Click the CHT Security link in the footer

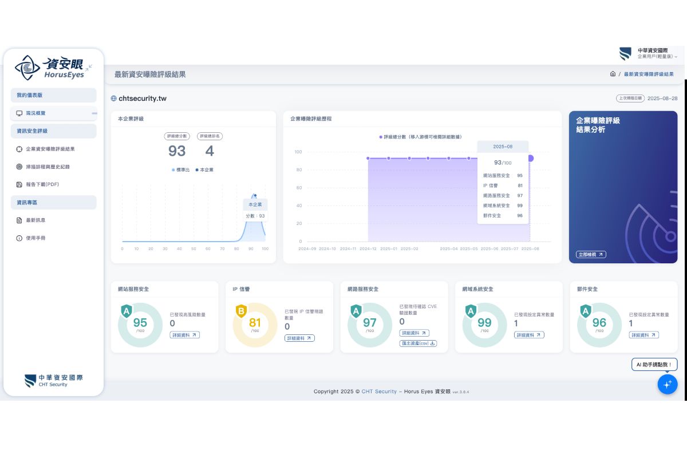(x=379, y=392)
